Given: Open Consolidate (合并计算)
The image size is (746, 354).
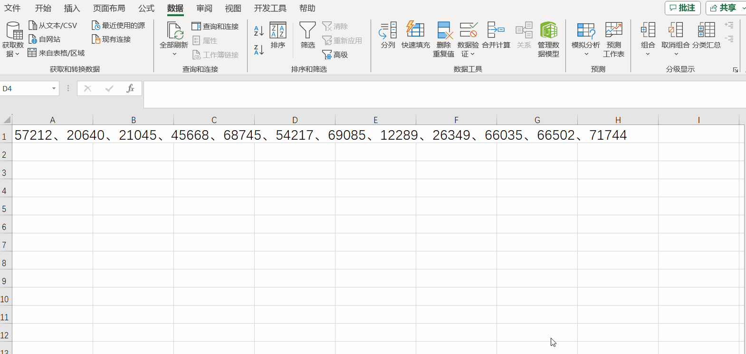Looking at the screenshot, I should click(496, 36).
